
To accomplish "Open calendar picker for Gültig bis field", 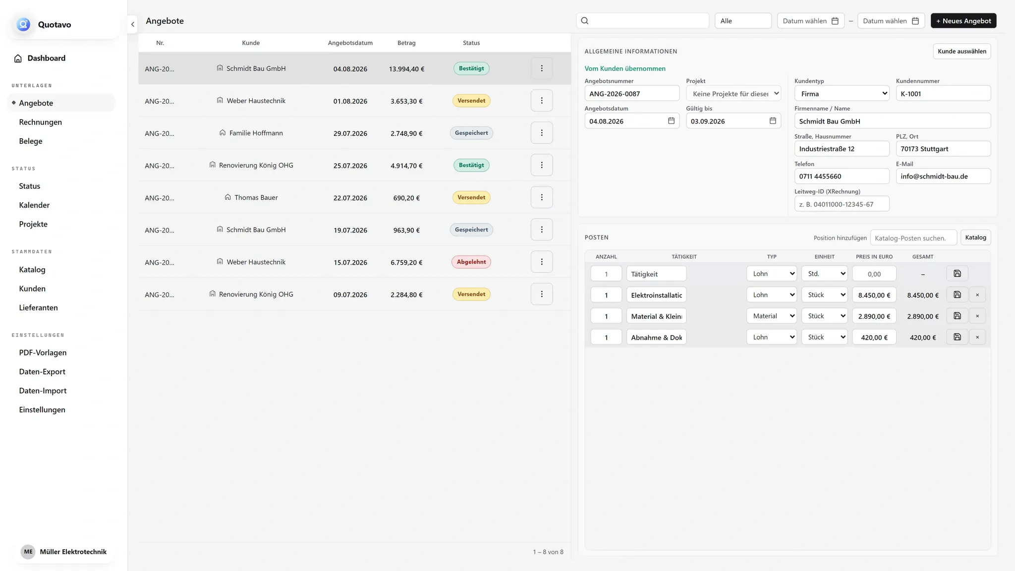I will click(x=773, y=121).
